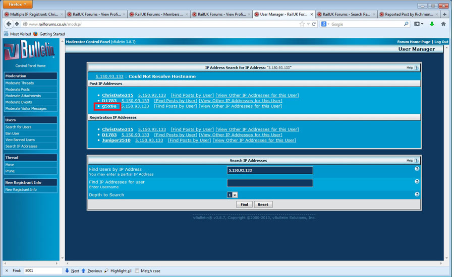Image resolution: width=454 pixels, height=277 pixels.
Task: Switch to Multiple IP Registrant tab
Action: (33, 14)
